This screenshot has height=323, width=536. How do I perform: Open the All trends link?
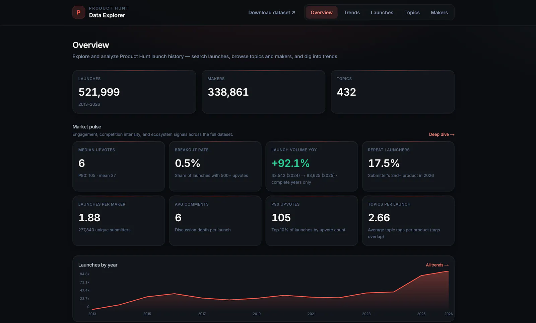pos(437,265)
